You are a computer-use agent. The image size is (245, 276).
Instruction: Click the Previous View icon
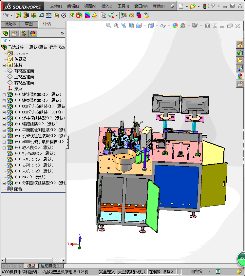(x=124, y=26)
